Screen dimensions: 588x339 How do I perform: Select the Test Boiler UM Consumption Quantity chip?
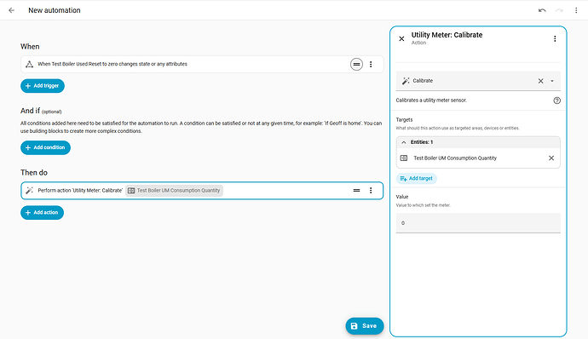point(174,191)
